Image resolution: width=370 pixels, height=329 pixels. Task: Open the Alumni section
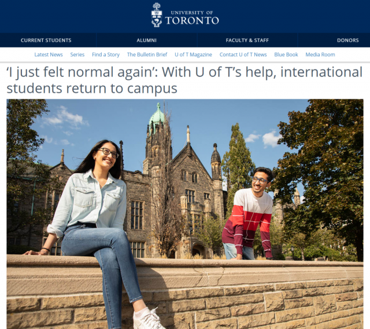(x=146, y=40)
